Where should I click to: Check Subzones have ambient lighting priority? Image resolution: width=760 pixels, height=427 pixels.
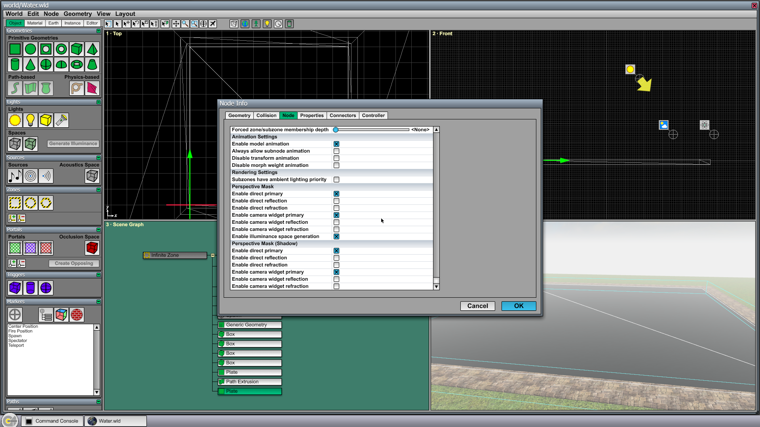[336, 179]
